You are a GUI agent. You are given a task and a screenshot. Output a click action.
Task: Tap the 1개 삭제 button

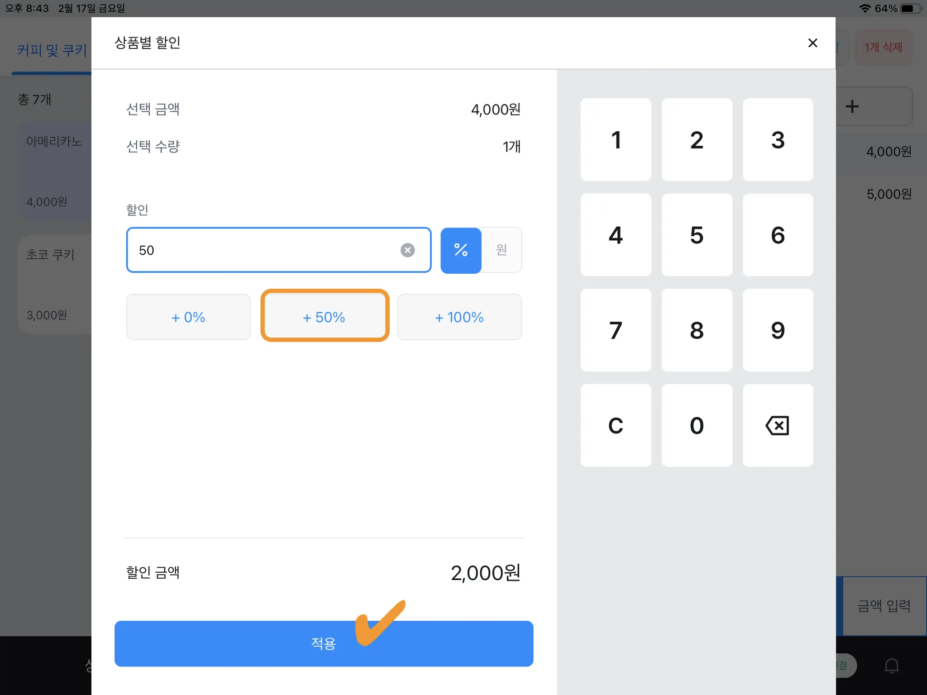point(883,48)
